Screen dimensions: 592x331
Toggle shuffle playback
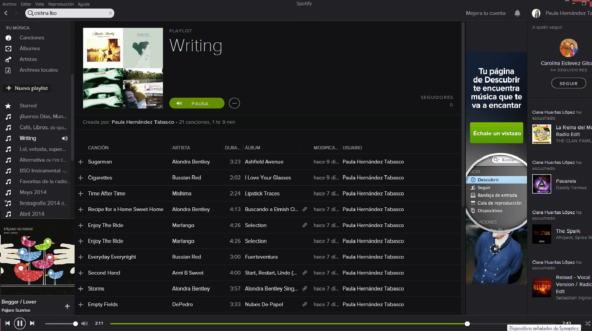click(x=588, y=323)
